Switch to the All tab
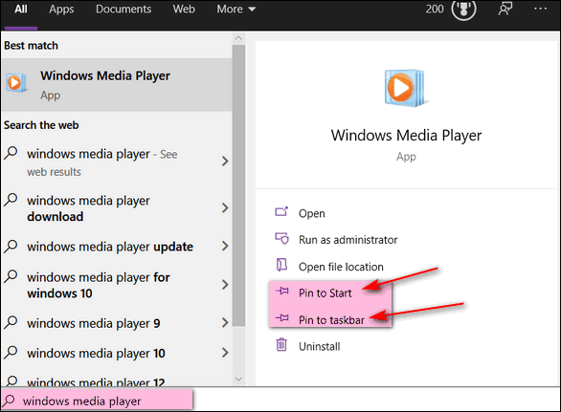The image size is (561, 412). click(x=21, y=9)
